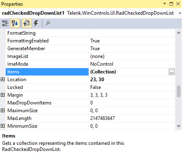Open the Properties window position menu arrow
The width and height of the screenshot is (185, 153).
click(x=165, y=4)
